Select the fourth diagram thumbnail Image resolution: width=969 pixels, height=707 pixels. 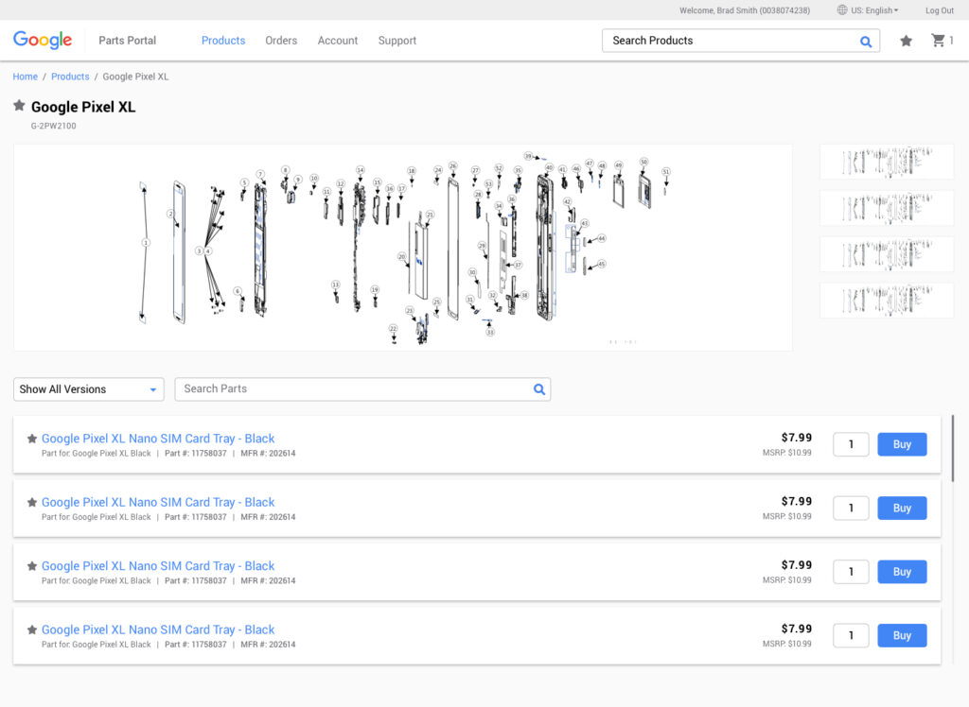pos(887,301)
